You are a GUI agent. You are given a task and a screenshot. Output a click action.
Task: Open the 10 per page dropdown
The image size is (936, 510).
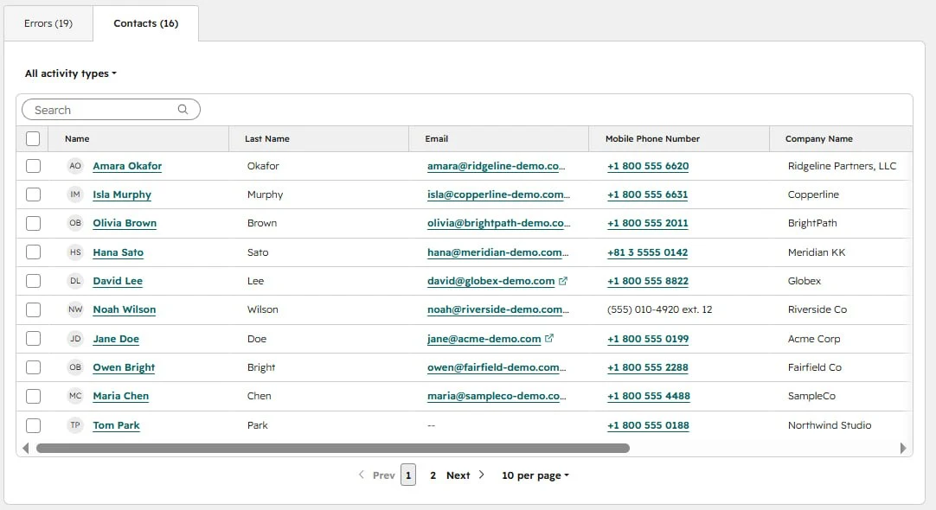pyautogui.click(x=535, y=475)
